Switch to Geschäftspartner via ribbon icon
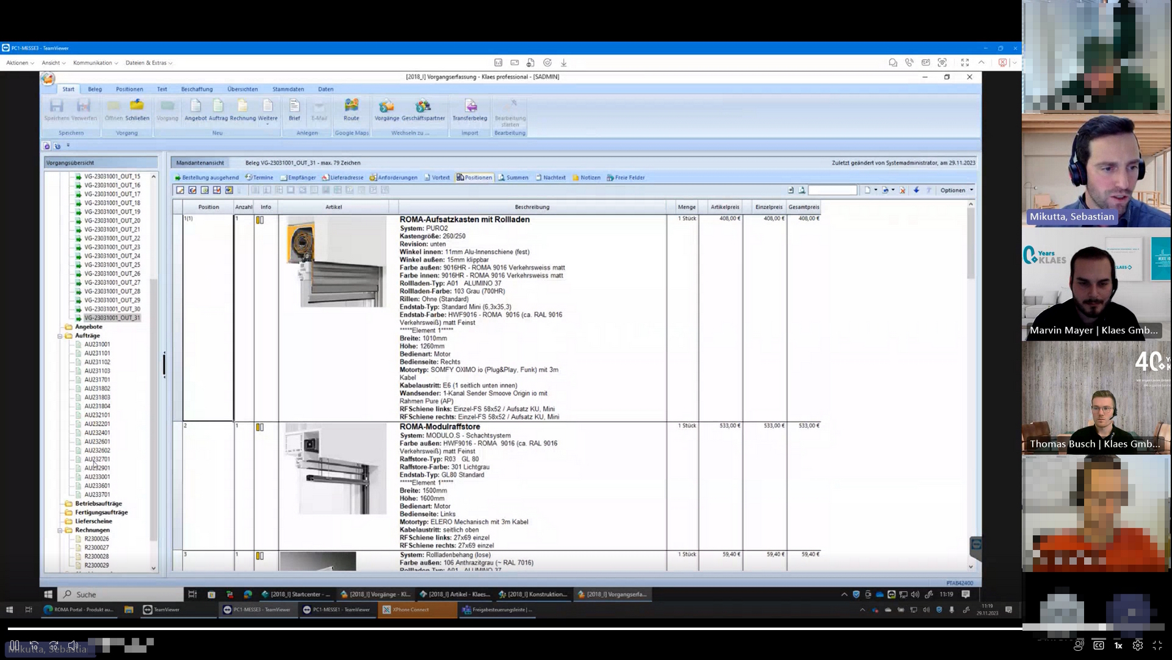This screenshot has height=660, width=1172. coord(423,109)
